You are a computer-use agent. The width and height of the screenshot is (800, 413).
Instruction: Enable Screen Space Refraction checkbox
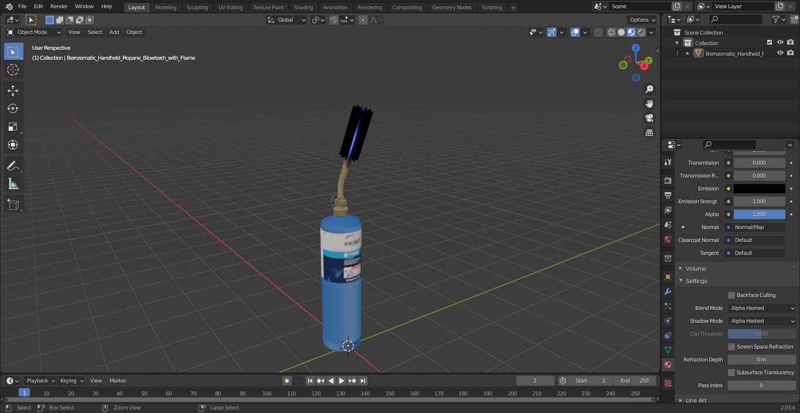(x=731, y=347)
